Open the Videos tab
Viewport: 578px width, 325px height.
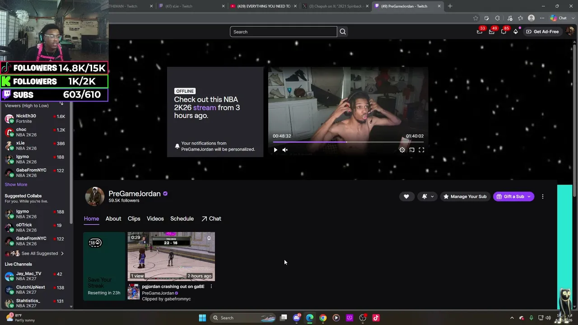click(x=155, y=219)
